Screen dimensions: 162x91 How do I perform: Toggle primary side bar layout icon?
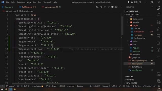pyautogui.click(x=129, y=2)
